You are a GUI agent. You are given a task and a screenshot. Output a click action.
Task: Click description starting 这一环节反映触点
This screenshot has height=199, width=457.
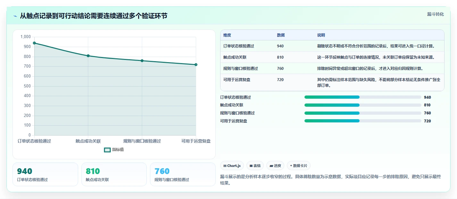click(376, 57)
